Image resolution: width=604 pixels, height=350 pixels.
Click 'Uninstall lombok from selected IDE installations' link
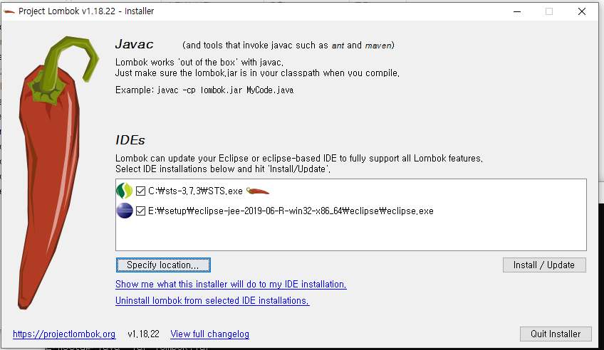point(212,300)
